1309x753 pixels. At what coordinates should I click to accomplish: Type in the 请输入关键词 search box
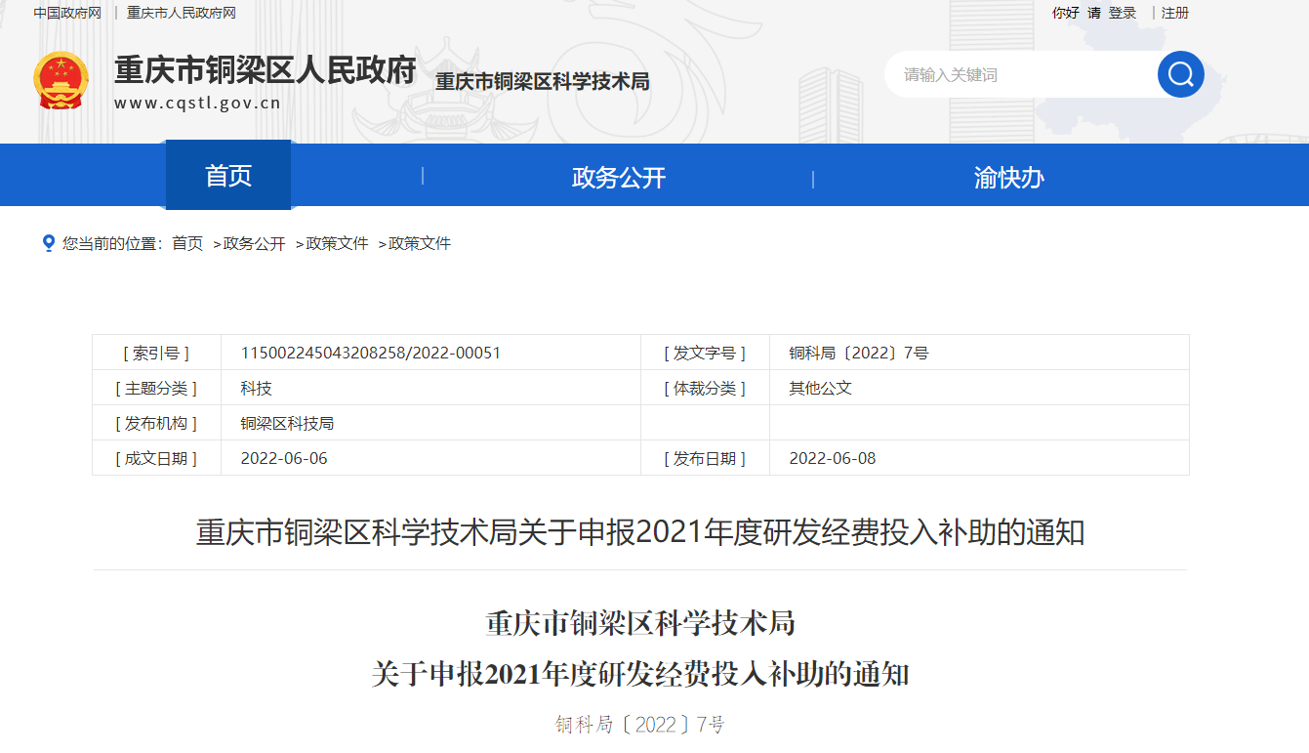click(x=1015, y=75)
